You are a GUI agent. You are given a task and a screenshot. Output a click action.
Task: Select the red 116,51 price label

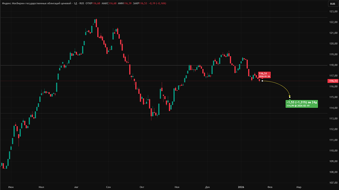[x=264, y=75]
